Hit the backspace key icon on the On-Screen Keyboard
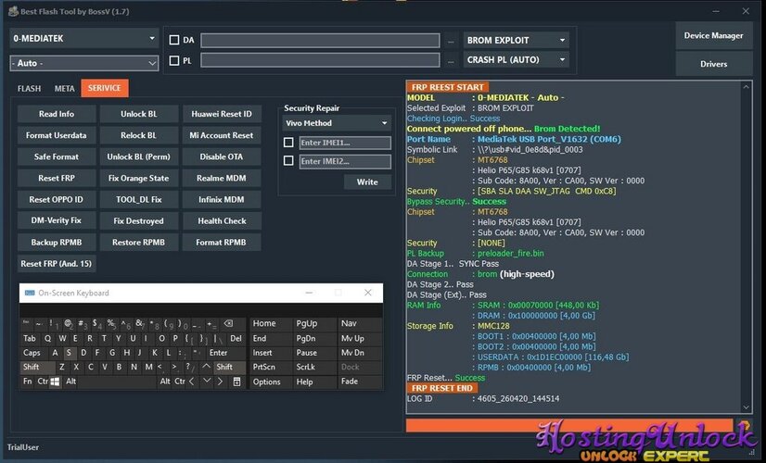The image size is (766, 463). 227,323
